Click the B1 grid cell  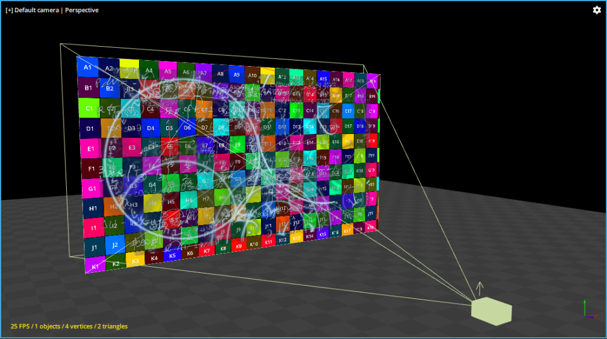click(x=88, y=87)
